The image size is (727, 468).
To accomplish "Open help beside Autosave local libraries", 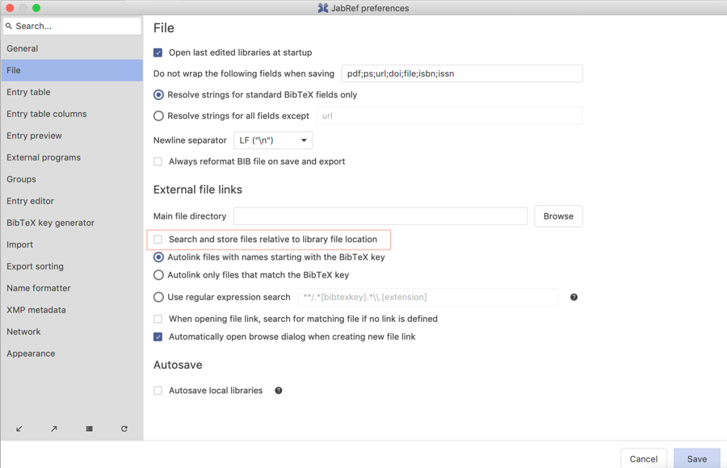I will click(278, 391).
